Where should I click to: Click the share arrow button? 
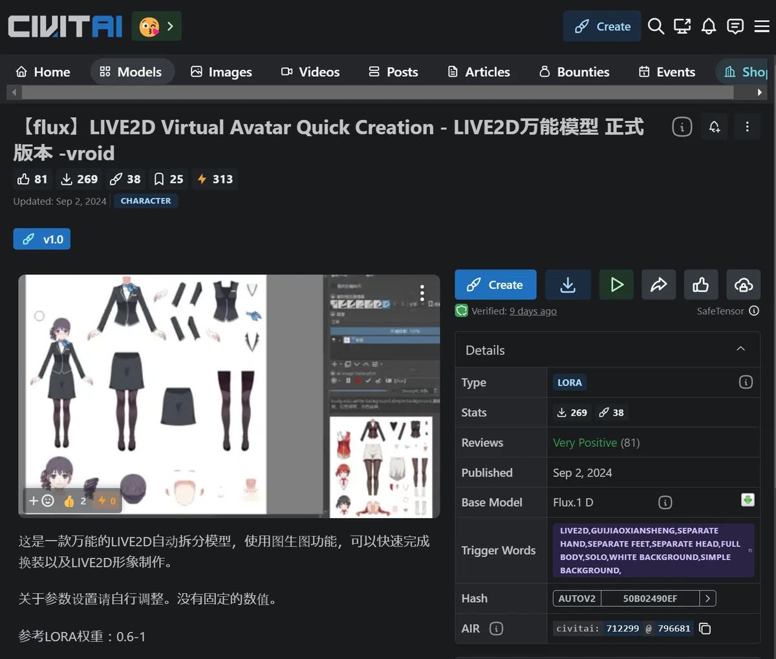[x=658, y=285]
